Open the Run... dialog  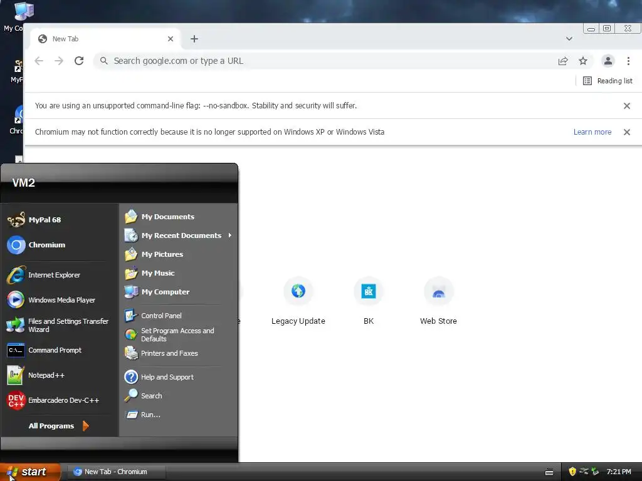click(179, 415)
